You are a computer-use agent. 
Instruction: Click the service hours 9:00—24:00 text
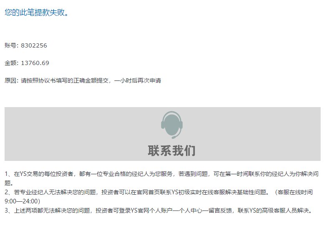[23, 201]
